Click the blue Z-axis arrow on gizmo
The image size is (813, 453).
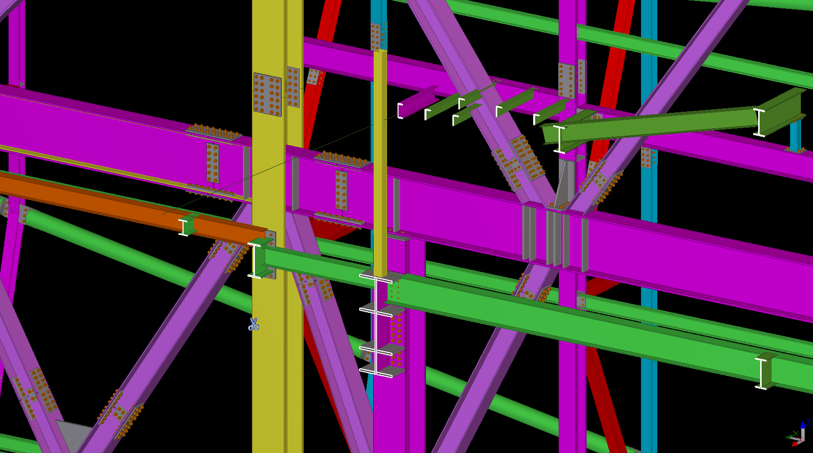(x=803, y=426)
